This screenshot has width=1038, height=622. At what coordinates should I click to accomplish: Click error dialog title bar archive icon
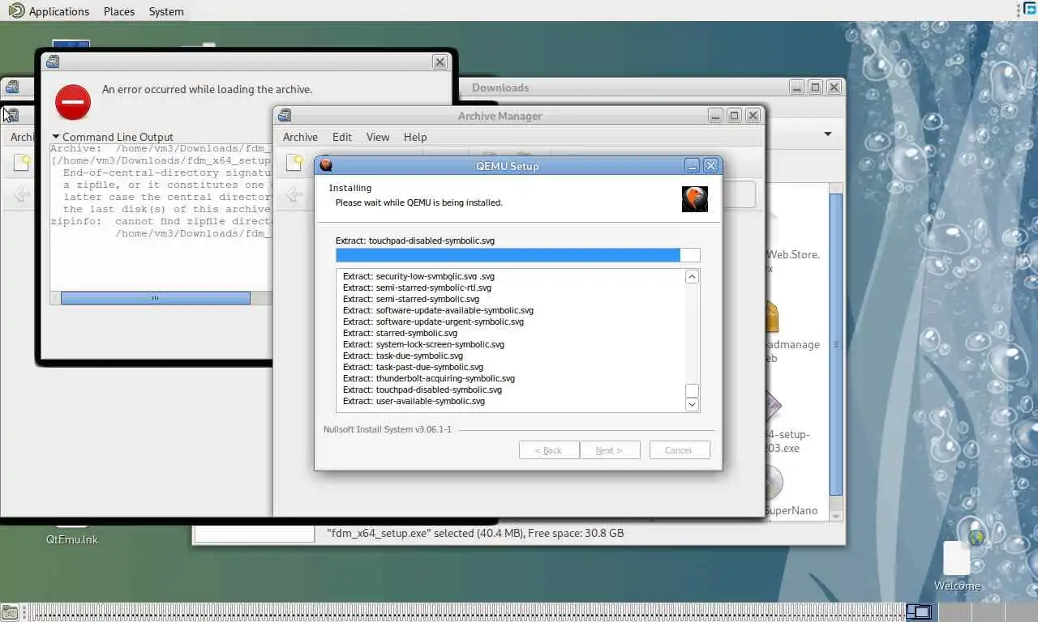pos(53,62)
